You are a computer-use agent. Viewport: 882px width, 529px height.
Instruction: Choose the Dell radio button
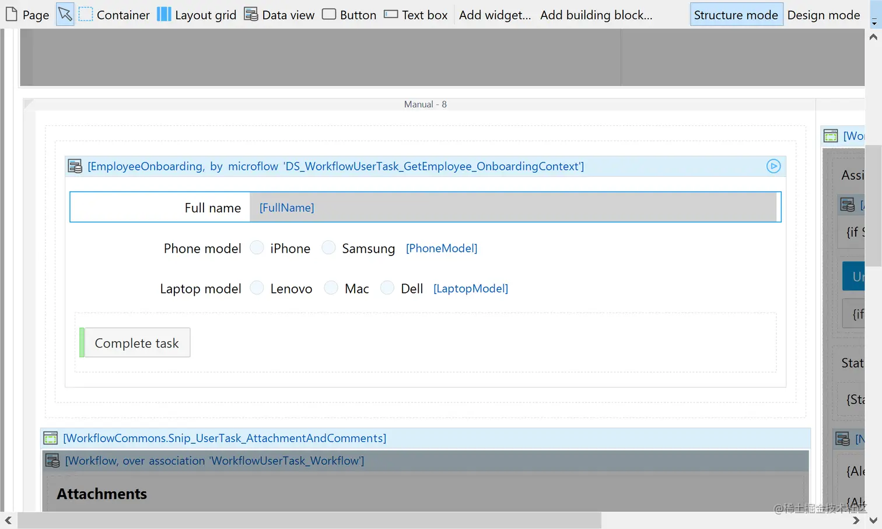pyautogui.click(x=387, y=288)
